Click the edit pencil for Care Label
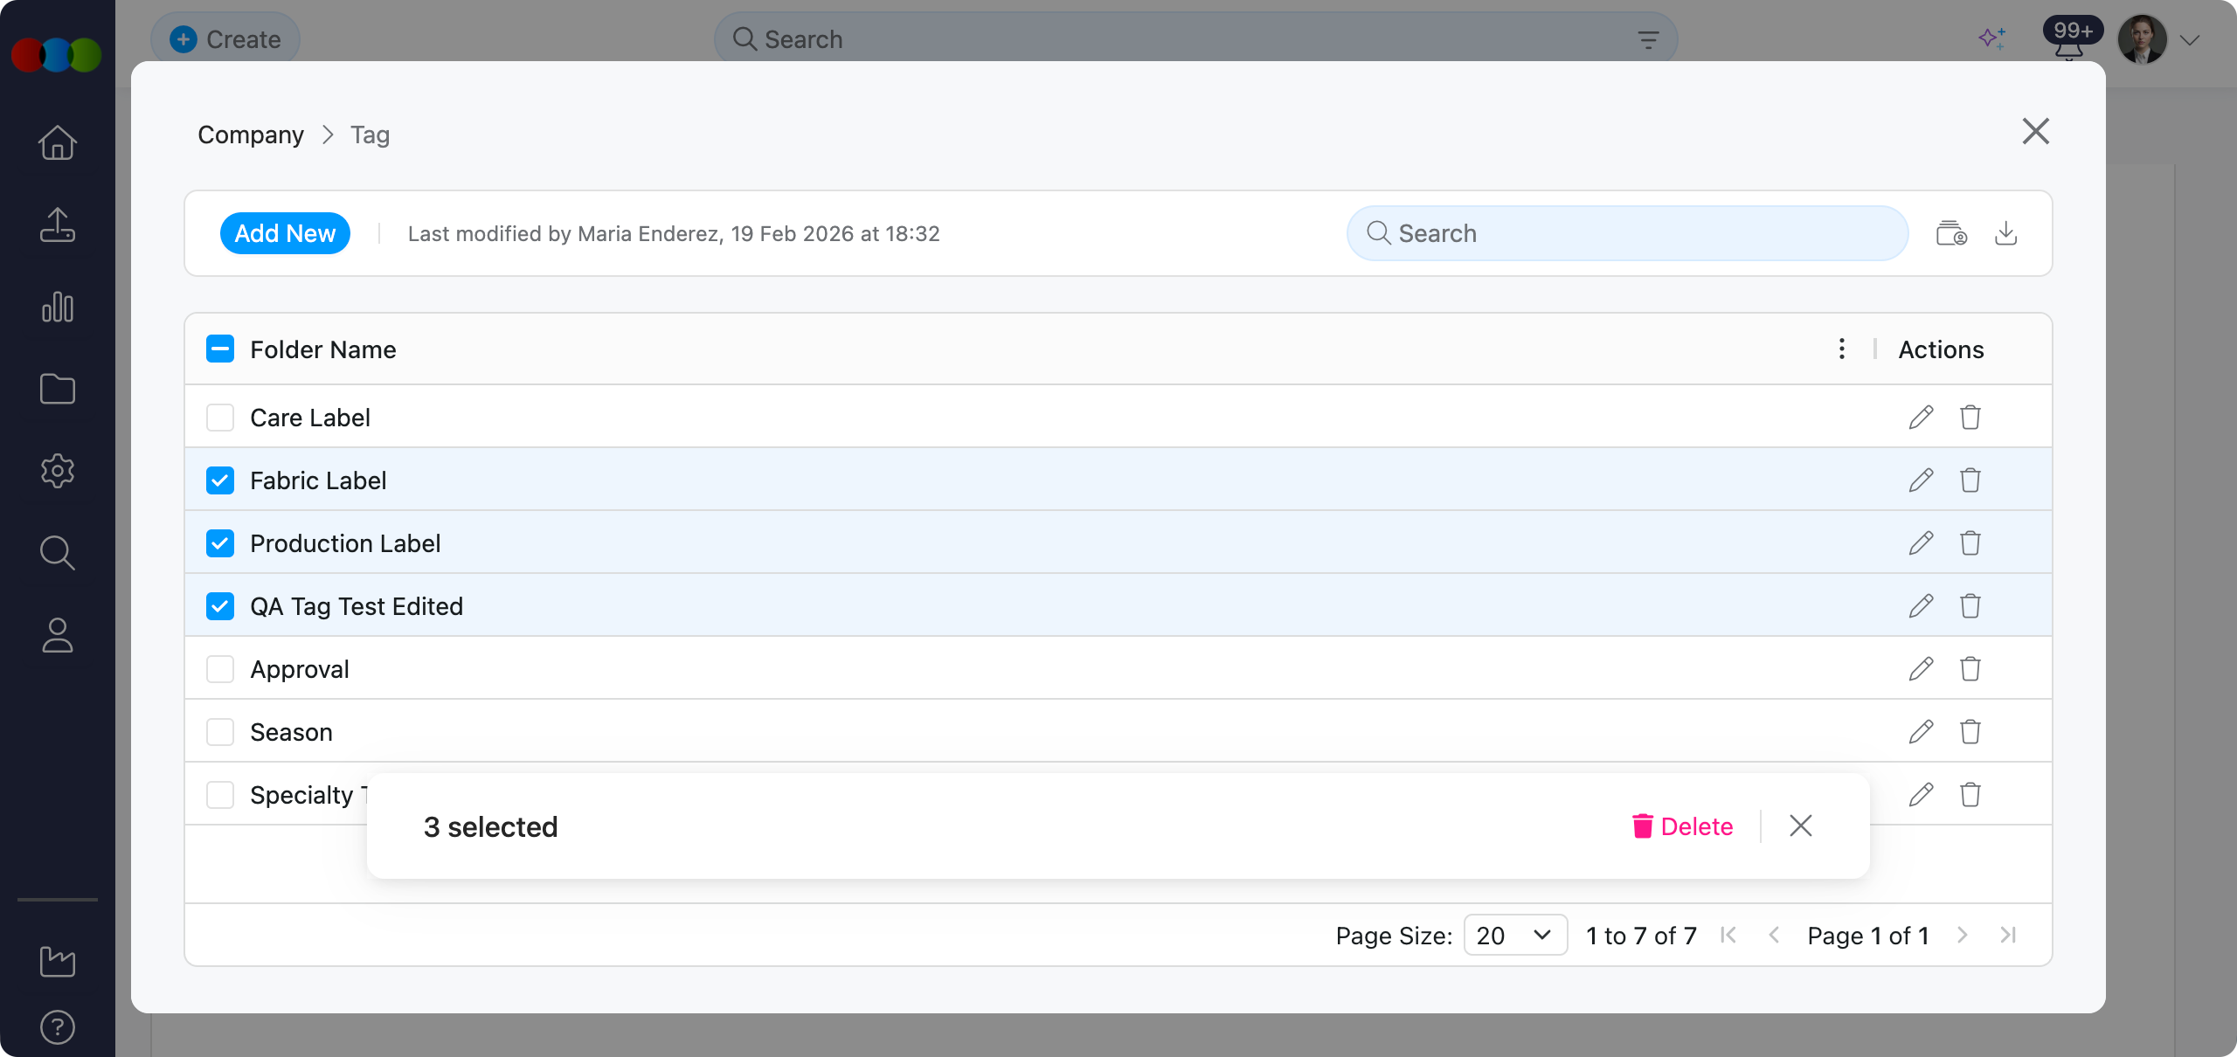Image resolution: width=2237 pixels, height=1057 pixels. point(1920,418)
